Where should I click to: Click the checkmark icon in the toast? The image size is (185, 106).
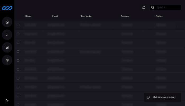click(148, 97)
